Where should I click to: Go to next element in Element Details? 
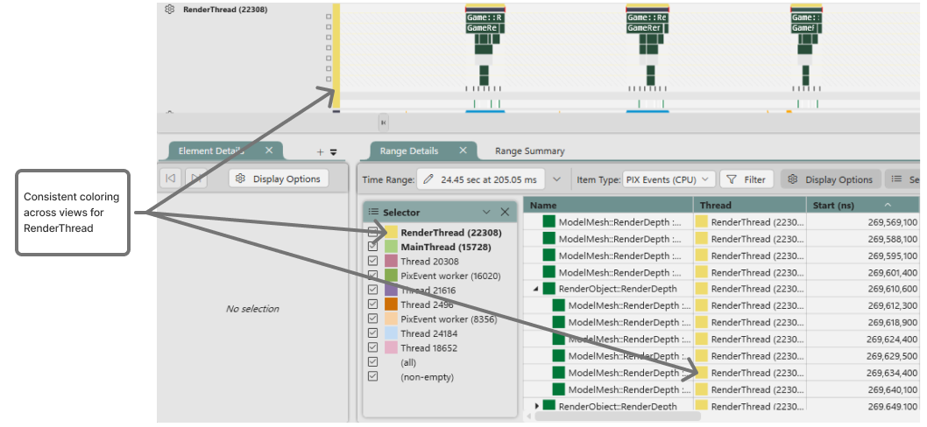[x=195, y=178]
